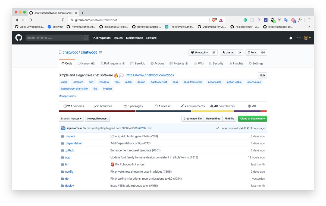326x206 pixels.
Task: Open the Actions tab
Action: [x=157, y=64]
